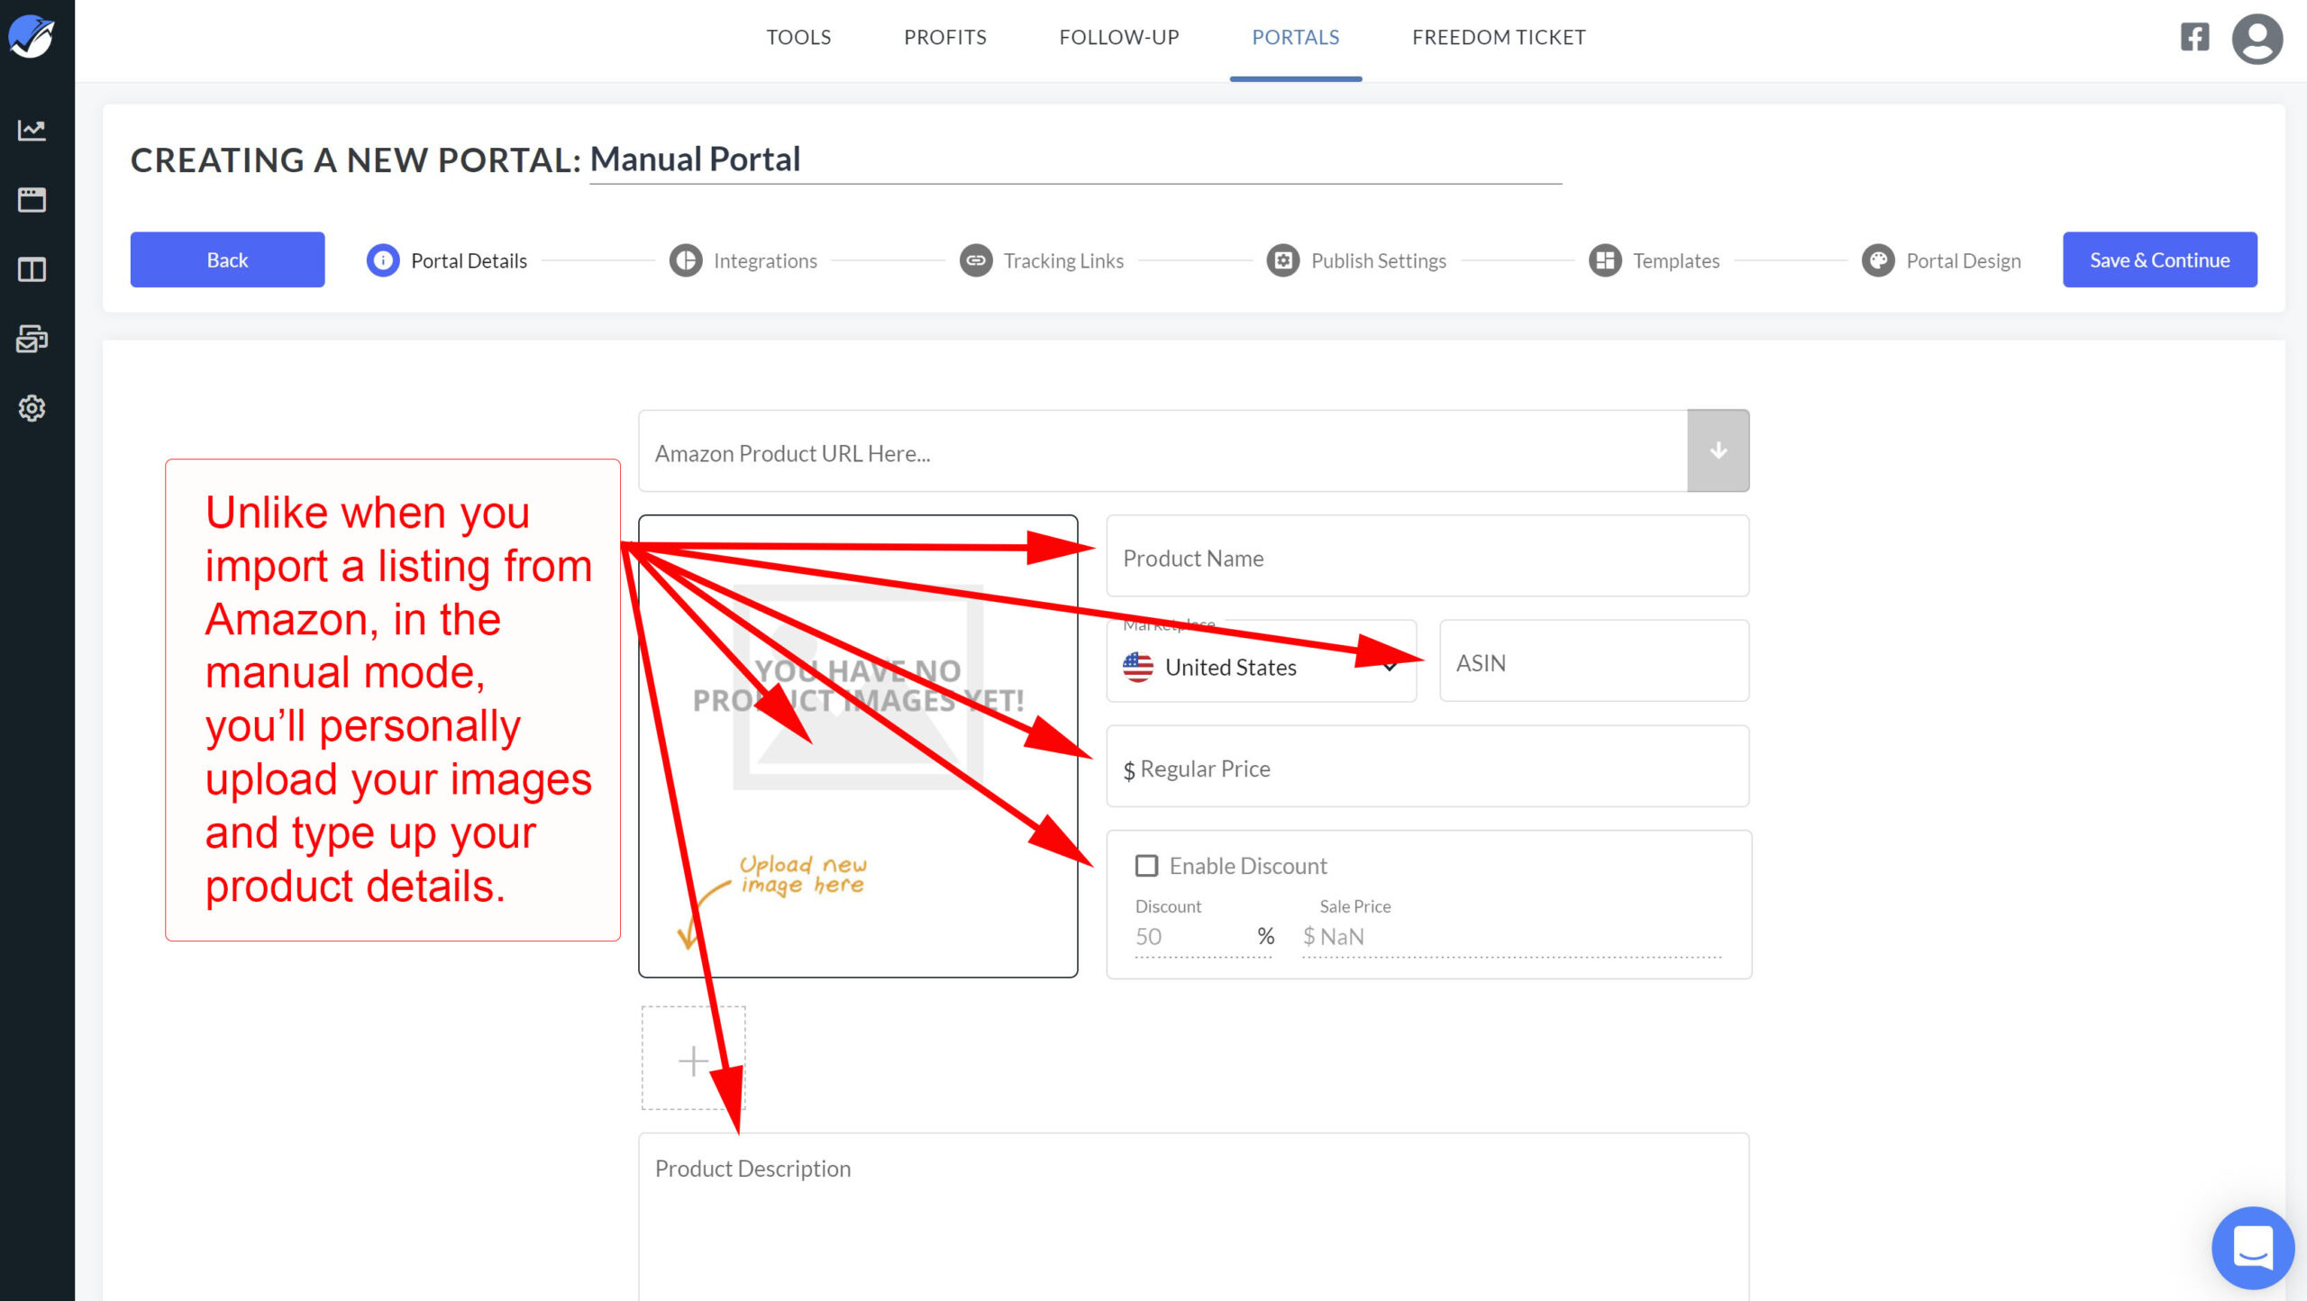
Task: Open the settings gear in the sidebar
Action: click(32, 408)
